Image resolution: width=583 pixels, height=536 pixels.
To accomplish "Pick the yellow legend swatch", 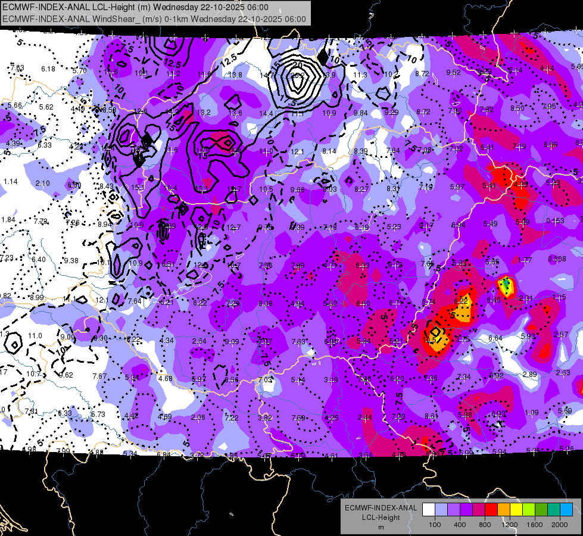I will (x=516, y=510).
